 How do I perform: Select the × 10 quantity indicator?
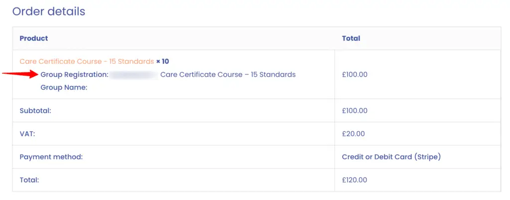(x=163, y=61)
